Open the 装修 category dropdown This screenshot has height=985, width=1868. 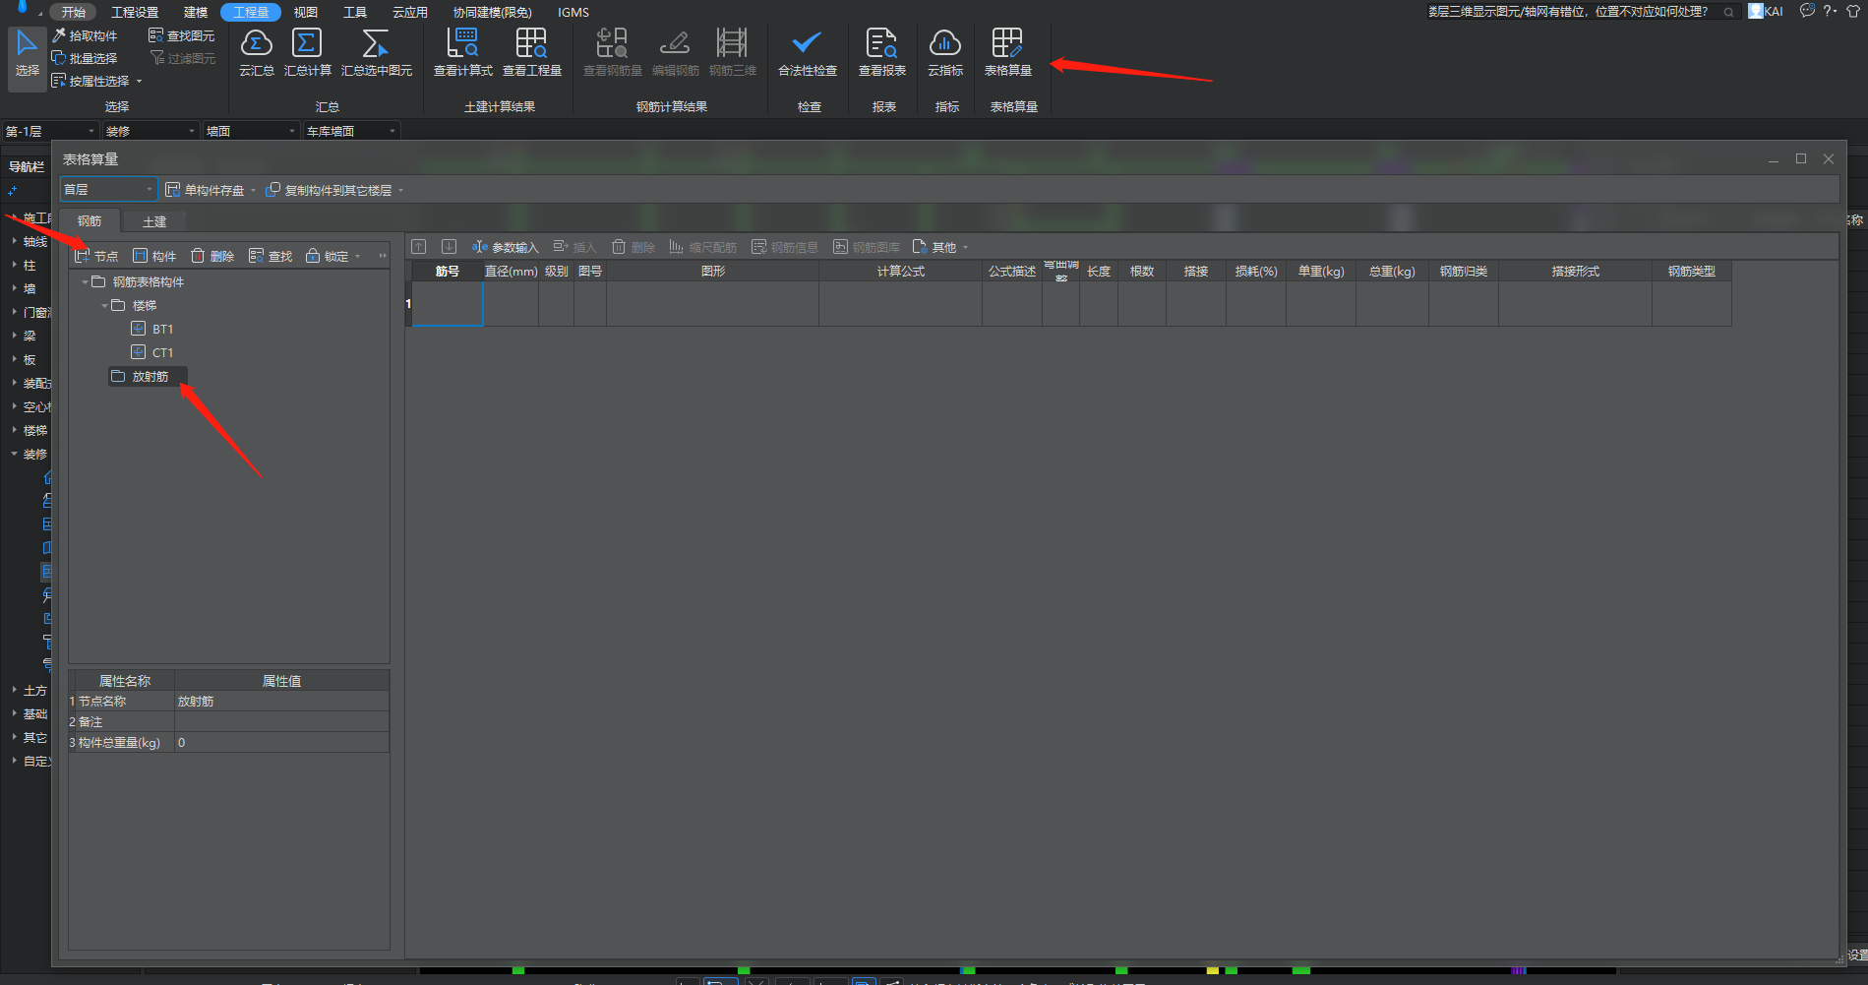point(151,131)
